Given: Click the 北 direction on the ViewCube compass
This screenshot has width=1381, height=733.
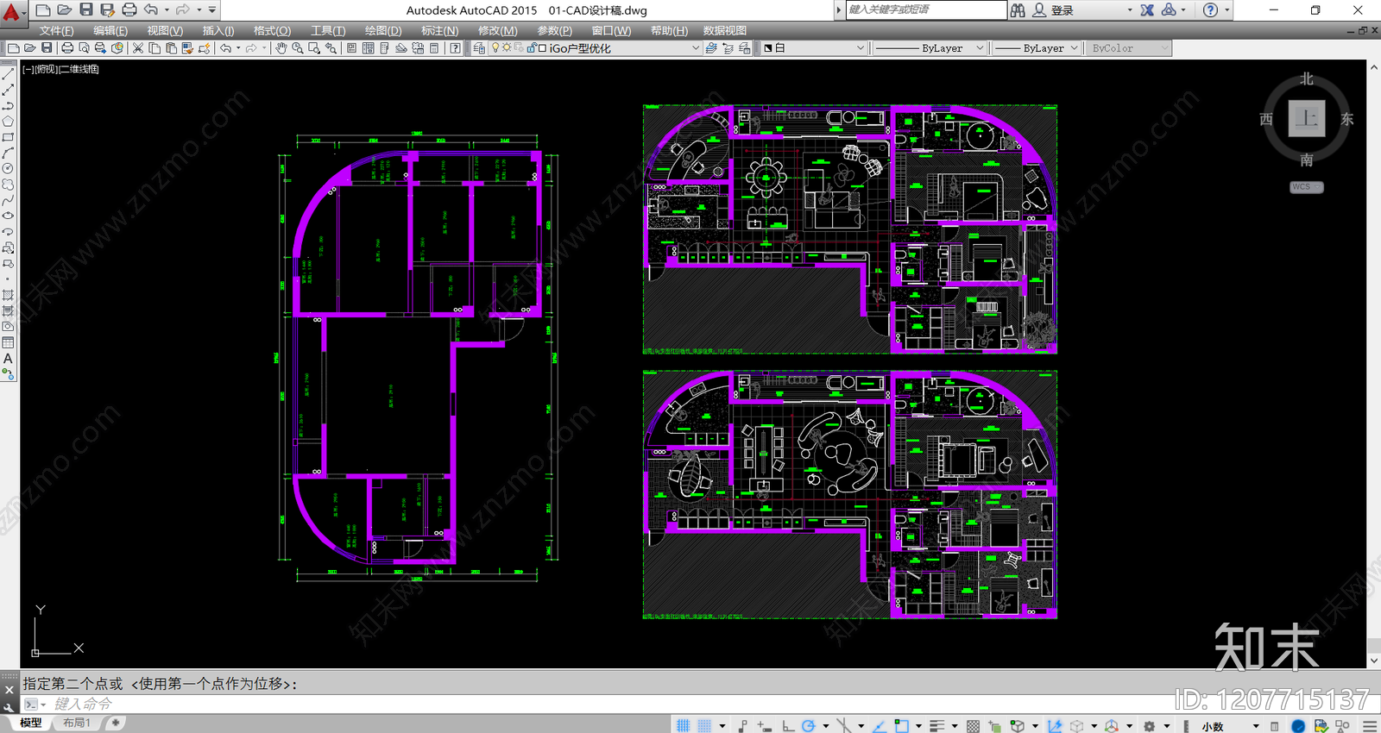Looking at the screenshot, I should pos(1307,79).
